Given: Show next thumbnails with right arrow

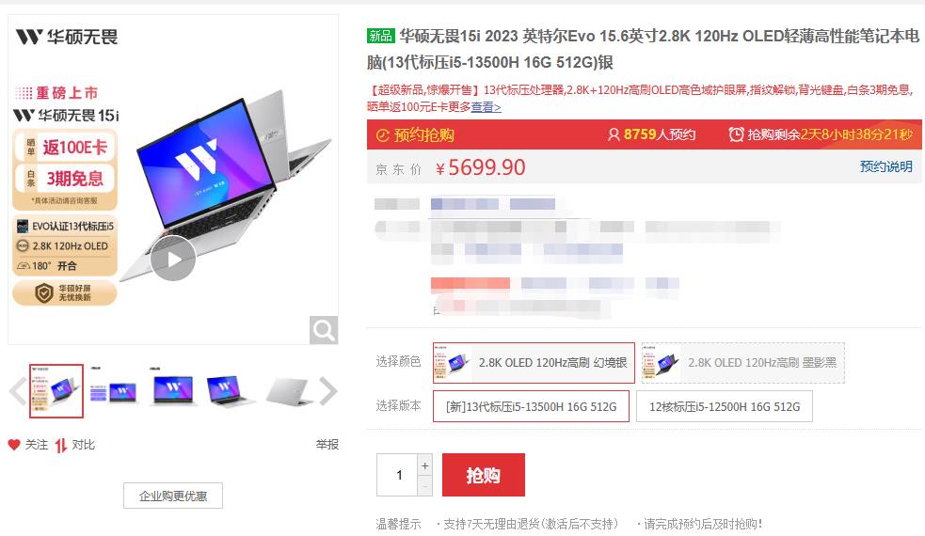Looking at the screenshot, I should point(328,391).
